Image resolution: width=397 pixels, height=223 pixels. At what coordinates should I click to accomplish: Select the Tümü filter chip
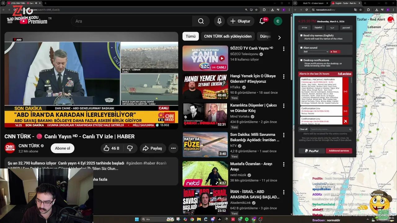tap(190, 36)
